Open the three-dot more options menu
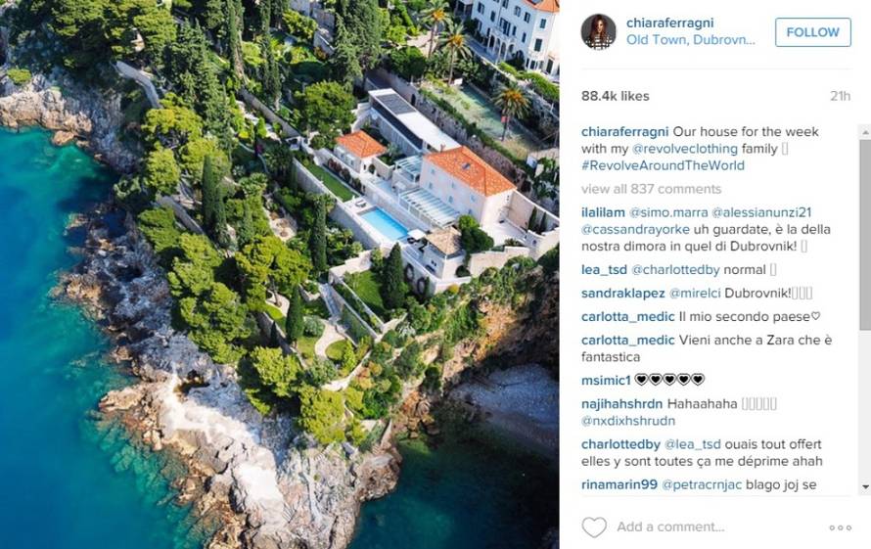This screenshot has height=549, width=871. click(x=840, y=527)
